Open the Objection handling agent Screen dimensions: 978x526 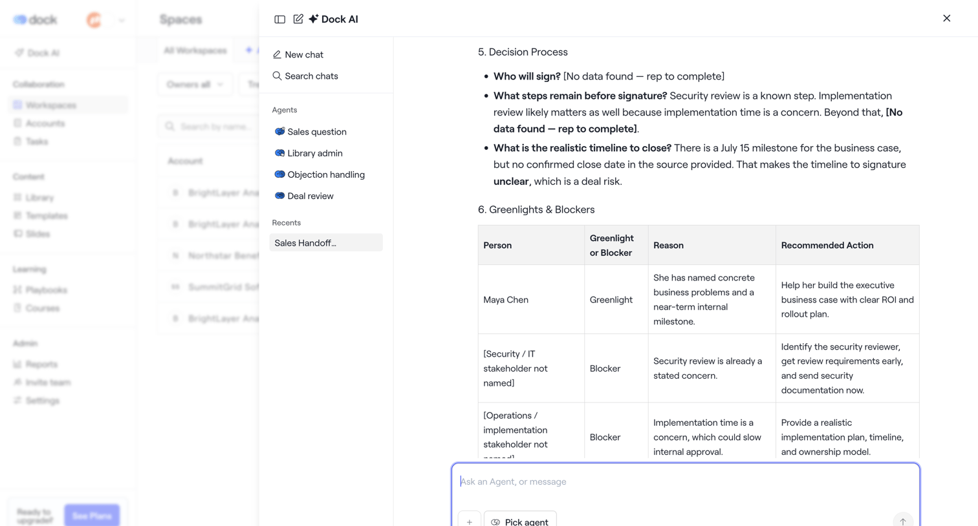click(x=320, y=174)
